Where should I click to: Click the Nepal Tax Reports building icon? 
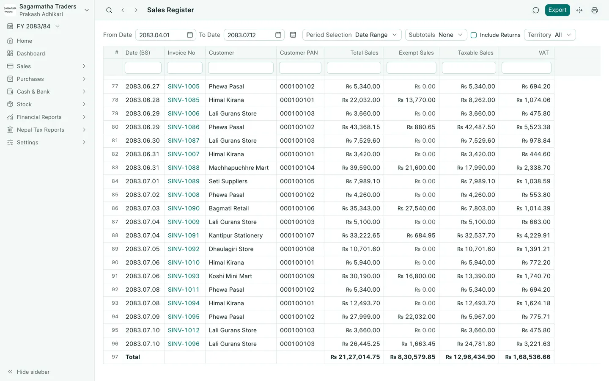[10, 130]
